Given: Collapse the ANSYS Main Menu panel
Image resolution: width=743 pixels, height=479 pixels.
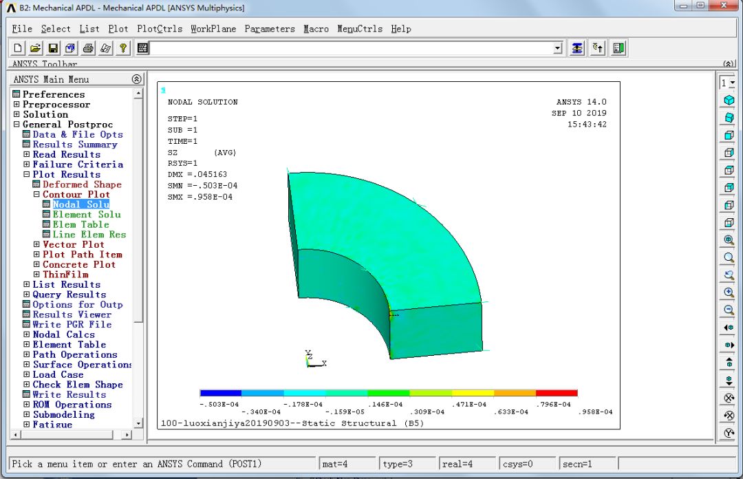Looking at the screenshot, I should (136, 79).
